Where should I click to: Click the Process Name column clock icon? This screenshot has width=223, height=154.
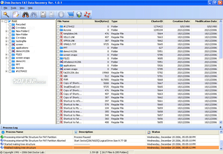pyautogui.click(x=3, y=132)
